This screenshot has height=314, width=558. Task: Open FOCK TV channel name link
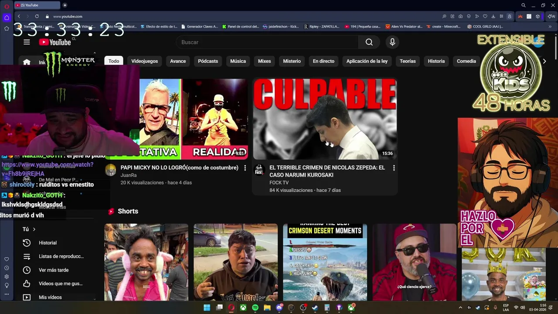coord(279,183)
